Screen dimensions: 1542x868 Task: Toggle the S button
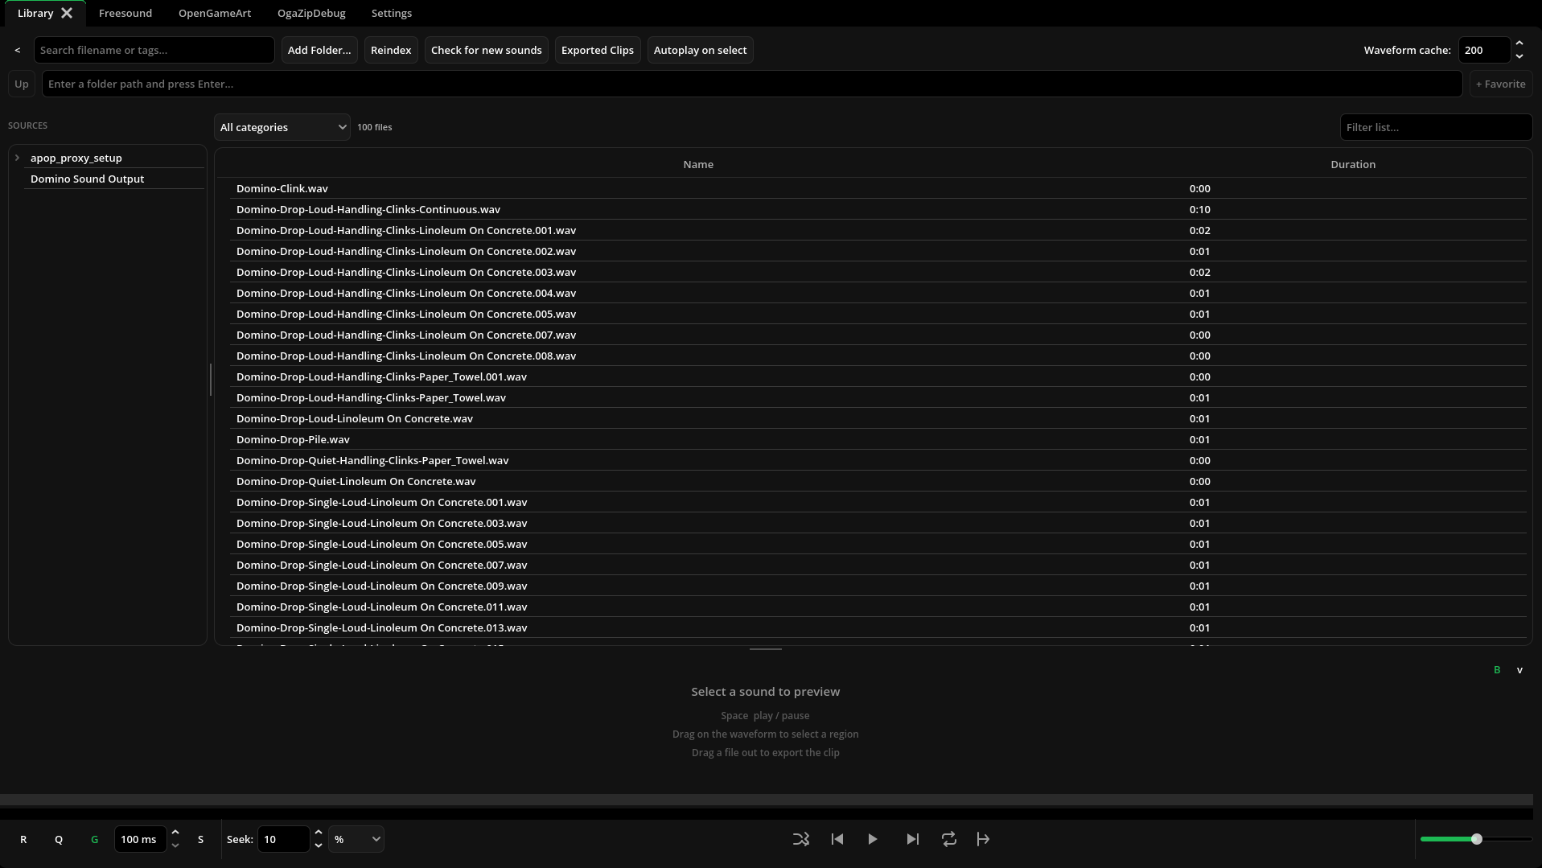tap(201, 839)
